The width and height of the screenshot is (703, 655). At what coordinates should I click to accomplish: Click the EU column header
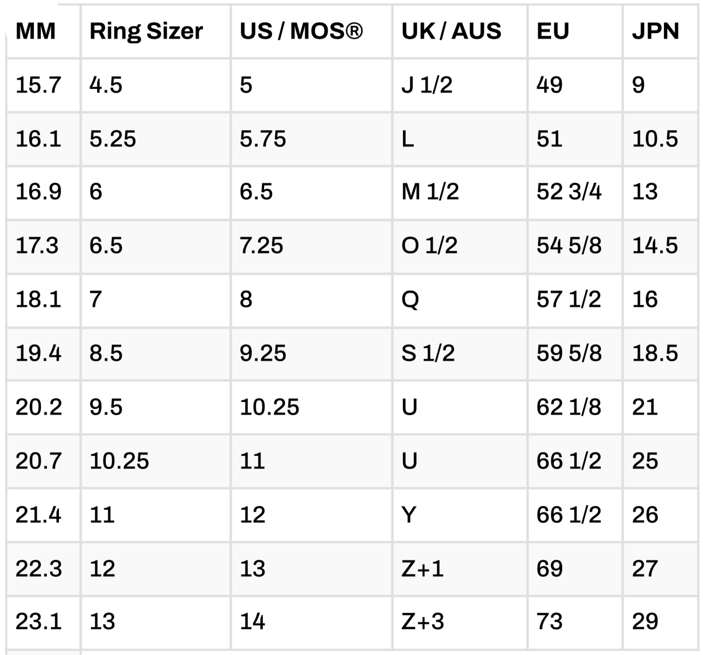tap(553, 32)
